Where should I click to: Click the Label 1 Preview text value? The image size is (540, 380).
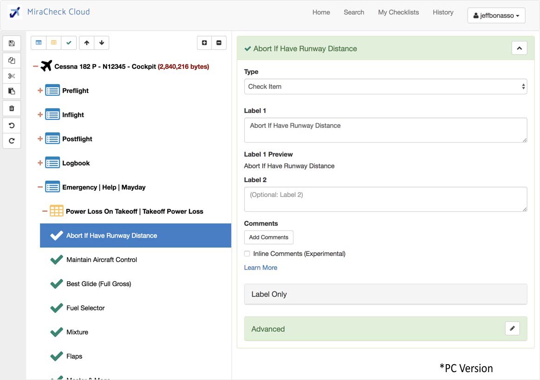click(289, 166)
